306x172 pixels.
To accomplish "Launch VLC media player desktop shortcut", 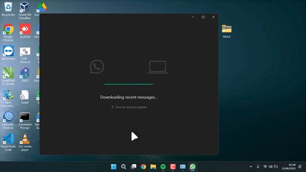I will (x=25, y=142).
